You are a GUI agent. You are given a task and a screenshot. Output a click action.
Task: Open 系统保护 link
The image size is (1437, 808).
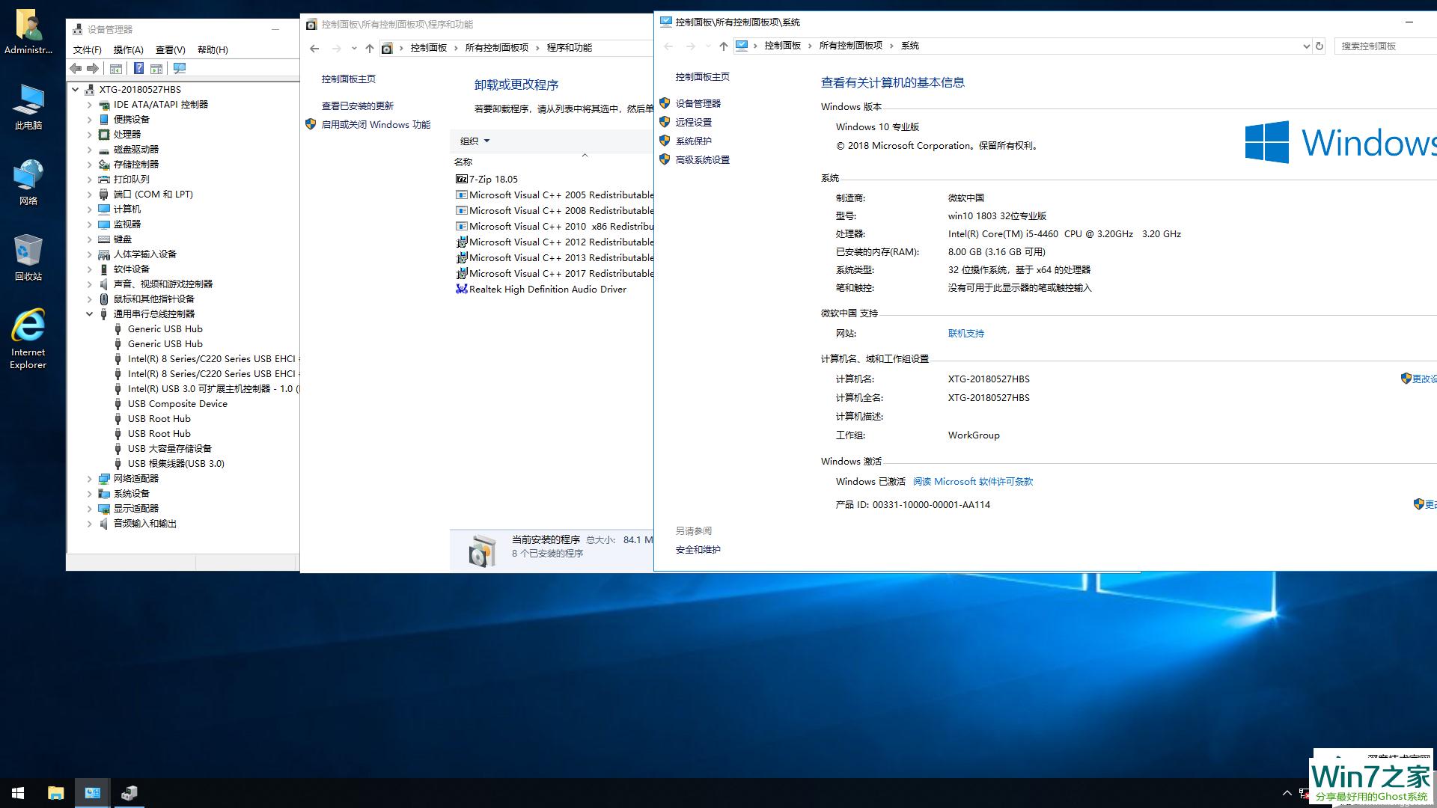pos(694,141)
